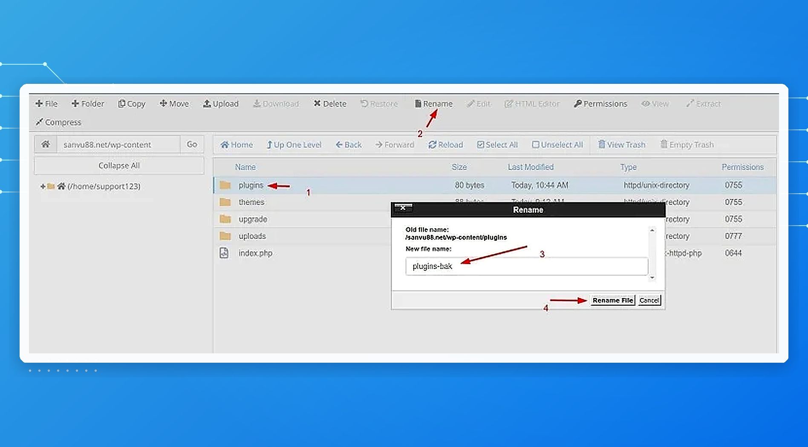
Task: Click Rename dialog scrollbar down arrow
Action: [652, 278]
